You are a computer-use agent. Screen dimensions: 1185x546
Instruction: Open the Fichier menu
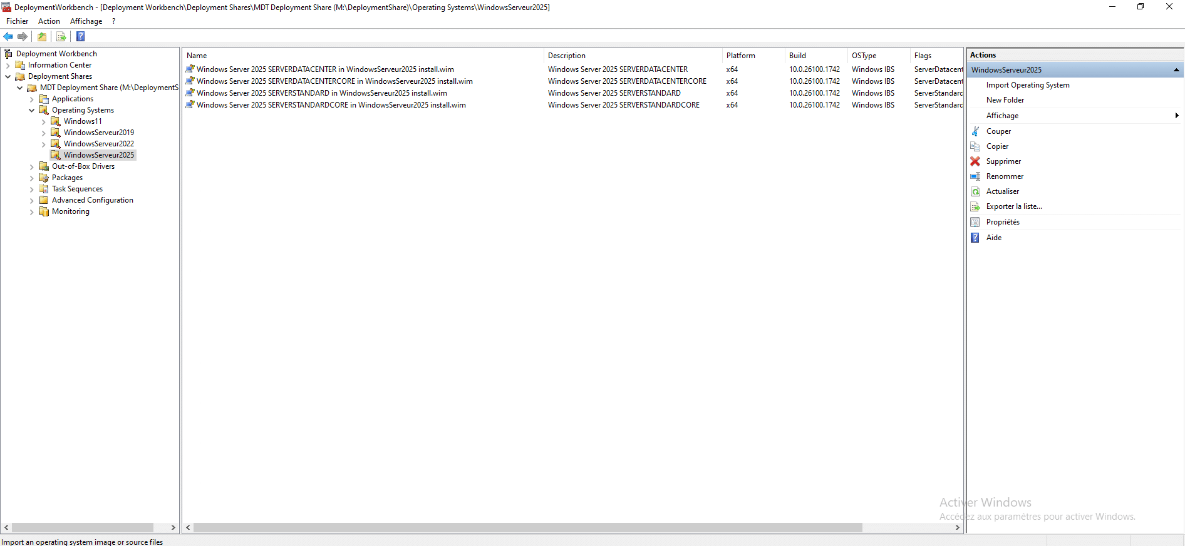(x=17, y=21)
